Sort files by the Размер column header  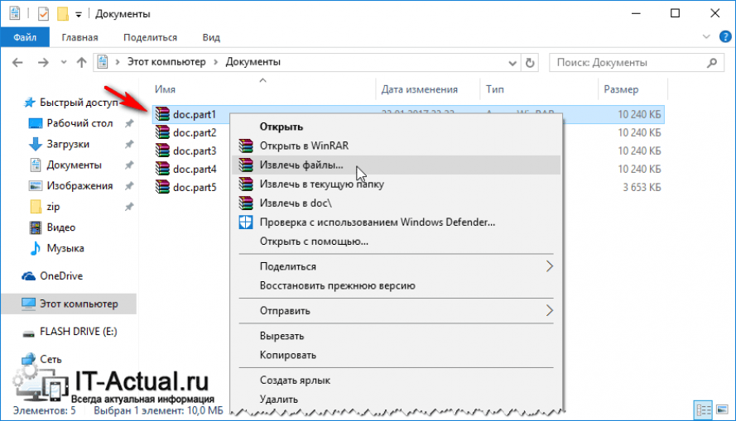pyautogui.click(x=620, y=89)
